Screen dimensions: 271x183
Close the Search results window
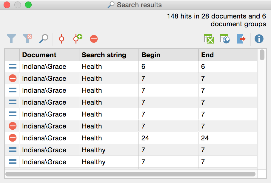[x=7, y=5]
